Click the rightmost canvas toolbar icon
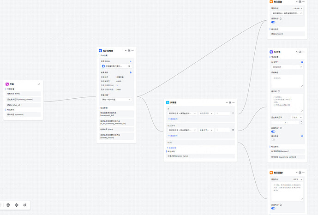Image resolution: width=318 pixels, height=215 pixels. point(25,205)
